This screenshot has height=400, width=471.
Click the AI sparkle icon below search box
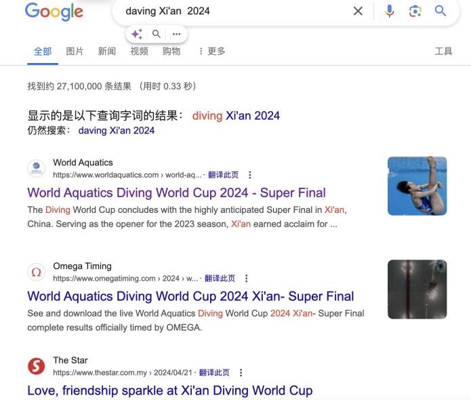point(137,34)
